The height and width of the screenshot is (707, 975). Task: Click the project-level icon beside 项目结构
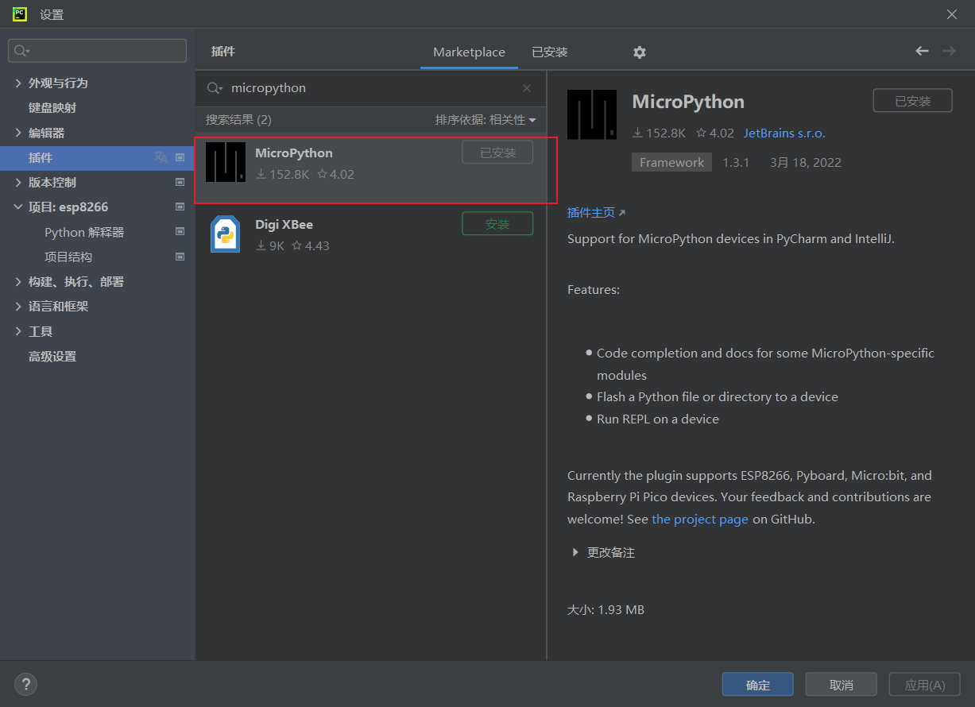(180, 257)
